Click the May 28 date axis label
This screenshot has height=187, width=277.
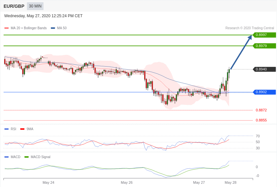pos(230,182)
